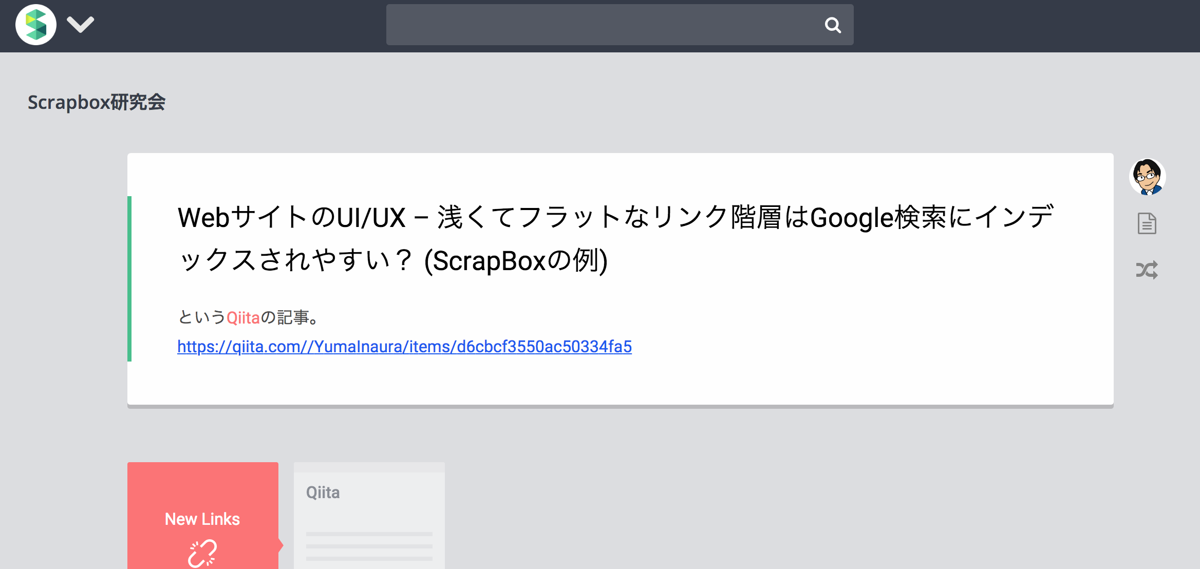Open search via the magnifier icon

pos(832,25)
